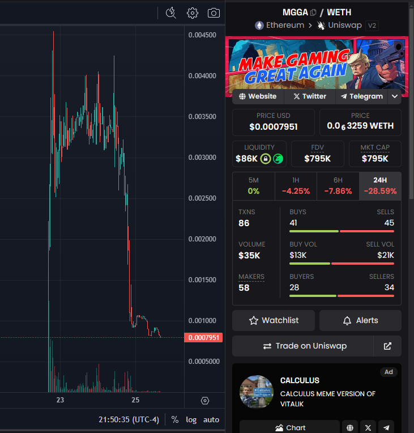Click the buyers versus sellers ratio bar
The height and width of the screenshot is (433, 414).
click(x=342, y=296)
